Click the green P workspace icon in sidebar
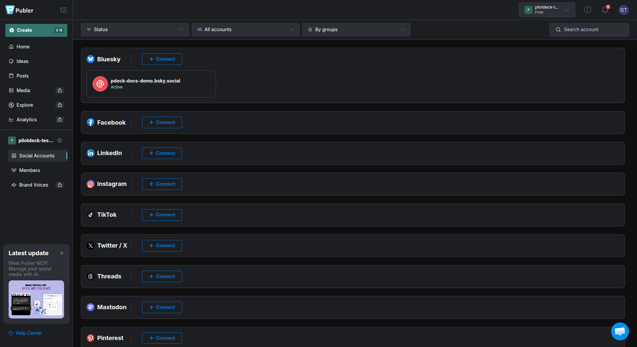The image size is (637, 347). pos(12,141)
